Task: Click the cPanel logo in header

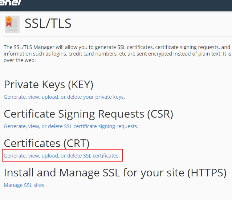Action: point(11,3)
